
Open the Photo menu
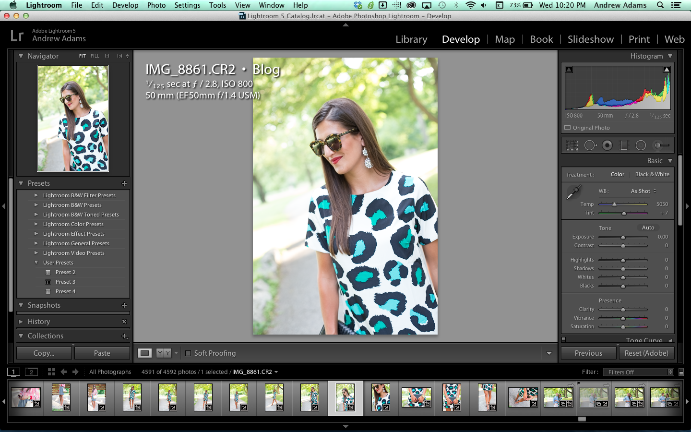[x=156, y=5]
